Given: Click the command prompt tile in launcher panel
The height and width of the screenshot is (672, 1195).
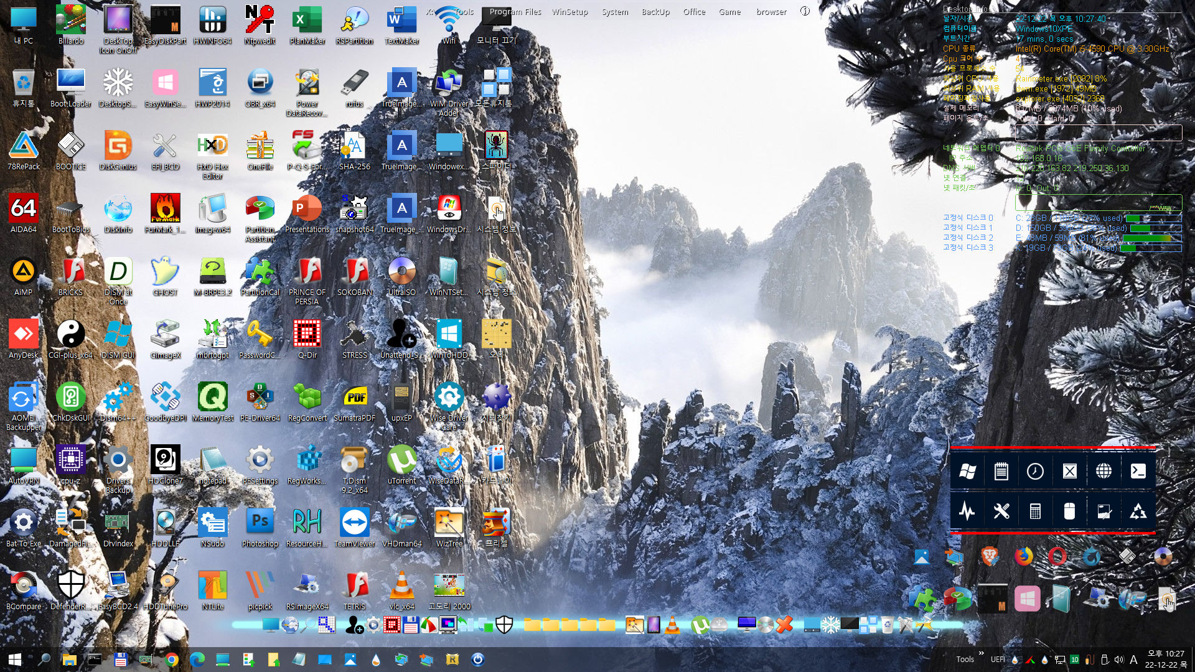Looking at the screenshot, I should tap(1138, 471).
